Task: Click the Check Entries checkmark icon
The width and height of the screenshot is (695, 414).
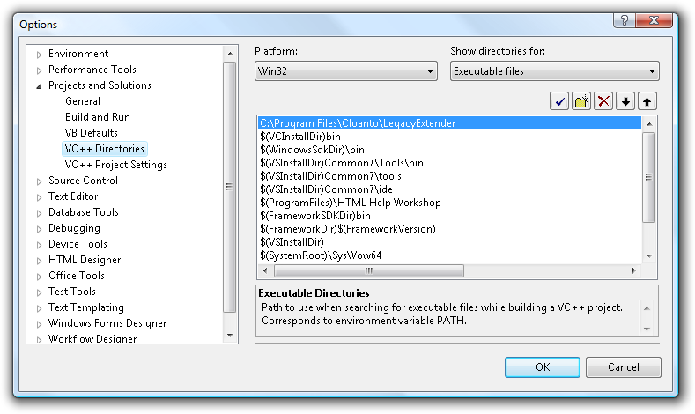Action: point(559,101)
